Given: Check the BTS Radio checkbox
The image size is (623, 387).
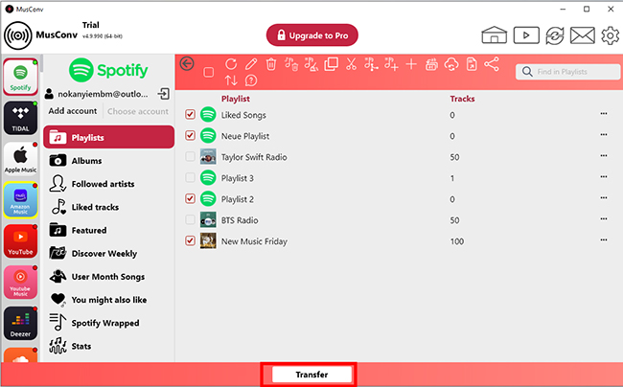Looking at the screenshot, I should pos(190,219).
